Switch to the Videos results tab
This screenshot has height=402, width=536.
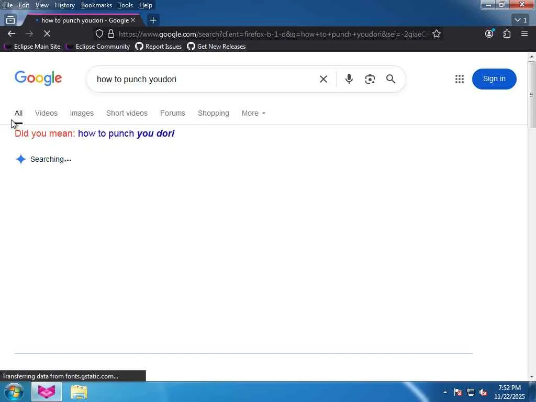coord(46,113)
